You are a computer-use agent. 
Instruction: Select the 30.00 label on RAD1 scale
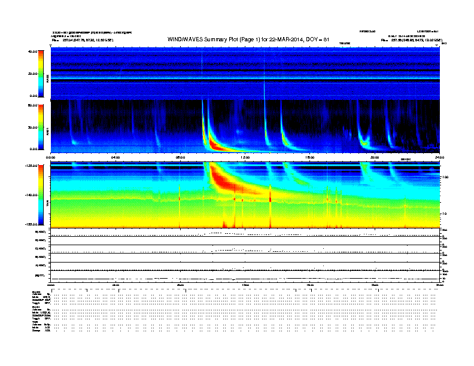pyautogui.click(x=32, y=127)
